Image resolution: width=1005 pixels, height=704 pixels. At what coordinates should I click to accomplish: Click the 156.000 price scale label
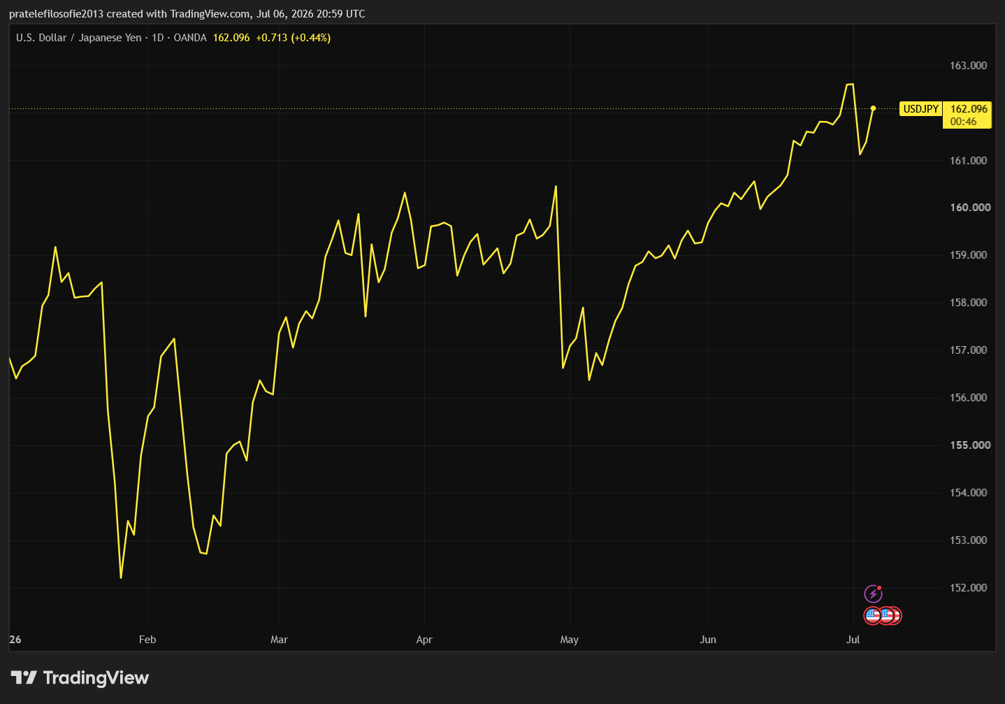pos(969,398)
